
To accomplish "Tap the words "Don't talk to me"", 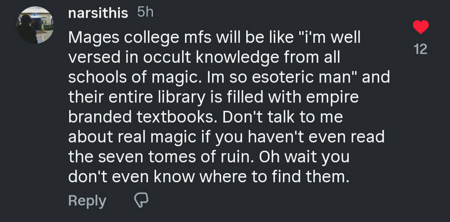I will pyautogui.click(x=283, y=118).
